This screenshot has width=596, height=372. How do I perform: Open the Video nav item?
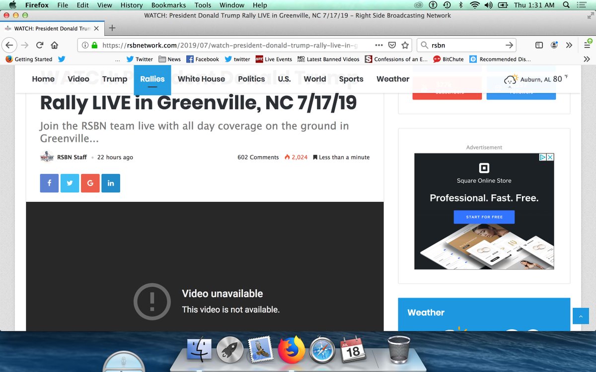pos(78,79)
